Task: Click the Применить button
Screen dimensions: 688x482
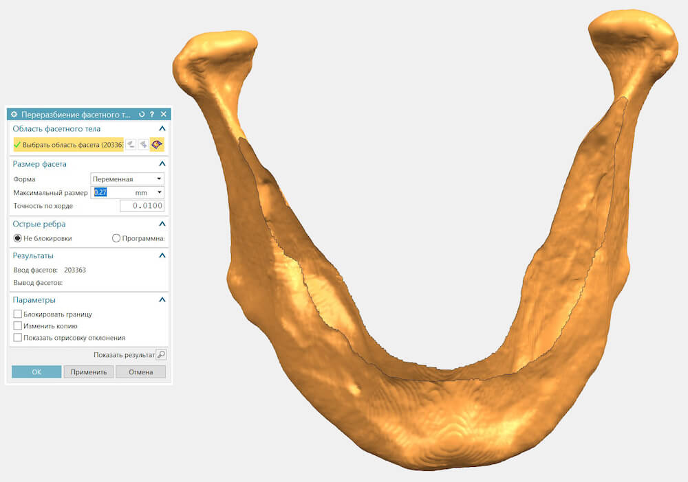Action: tap(89, 371)
